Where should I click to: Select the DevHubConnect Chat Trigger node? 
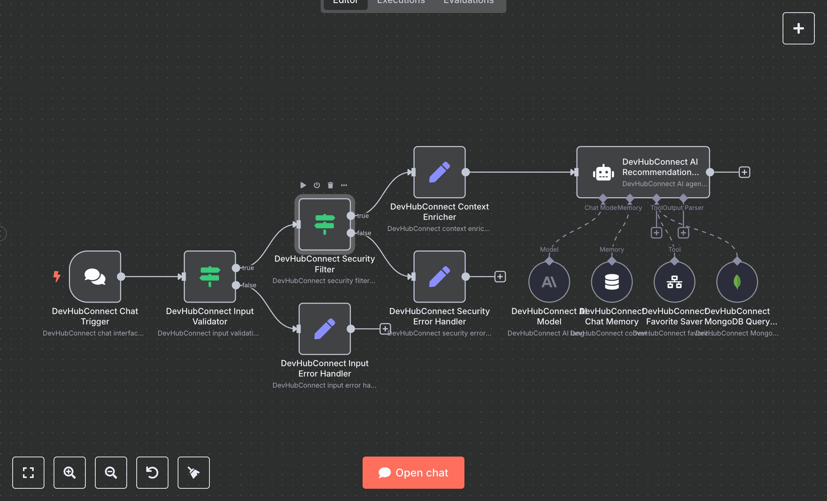(x=95, y=277)
